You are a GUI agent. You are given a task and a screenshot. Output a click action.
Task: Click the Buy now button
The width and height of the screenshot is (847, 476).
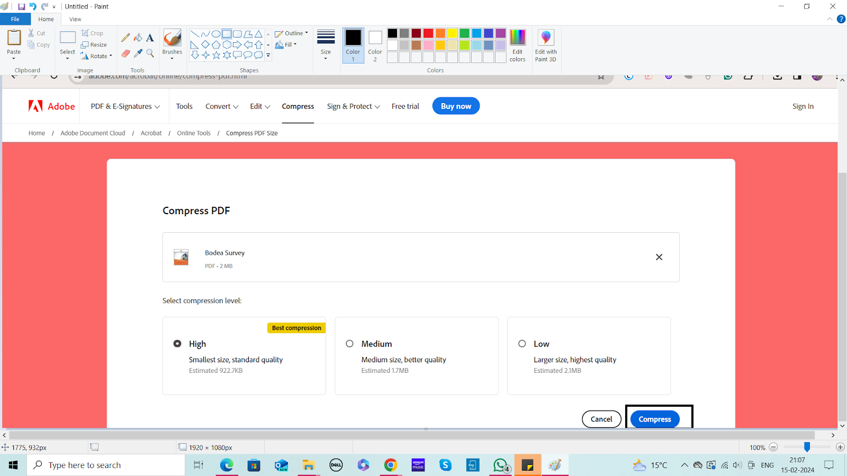pyautogui.click(x=456, y=106)
